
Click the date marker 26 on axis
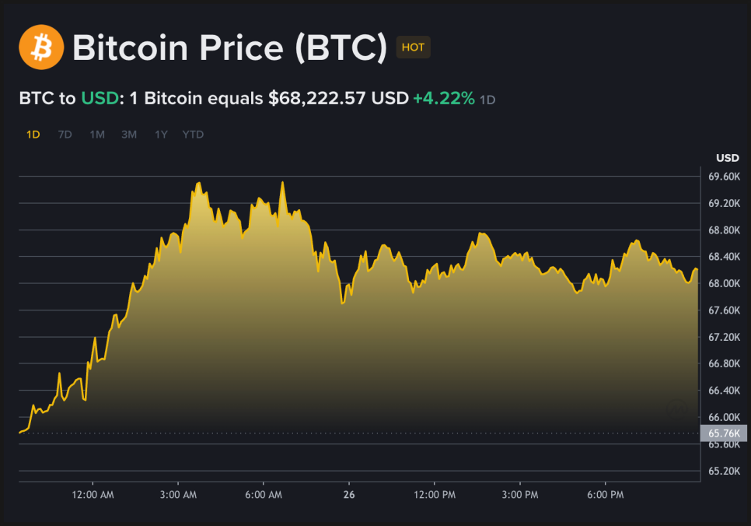[349, 495]
